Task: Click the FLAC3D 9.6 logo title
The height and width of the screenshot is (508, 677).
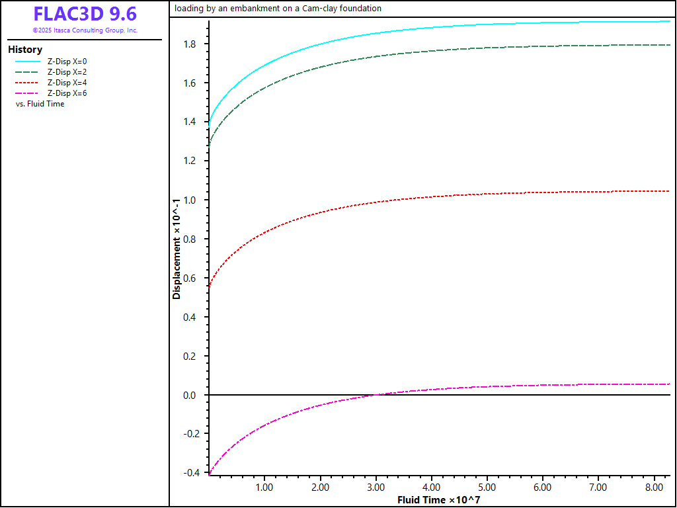Action: (x=85, y=15)
